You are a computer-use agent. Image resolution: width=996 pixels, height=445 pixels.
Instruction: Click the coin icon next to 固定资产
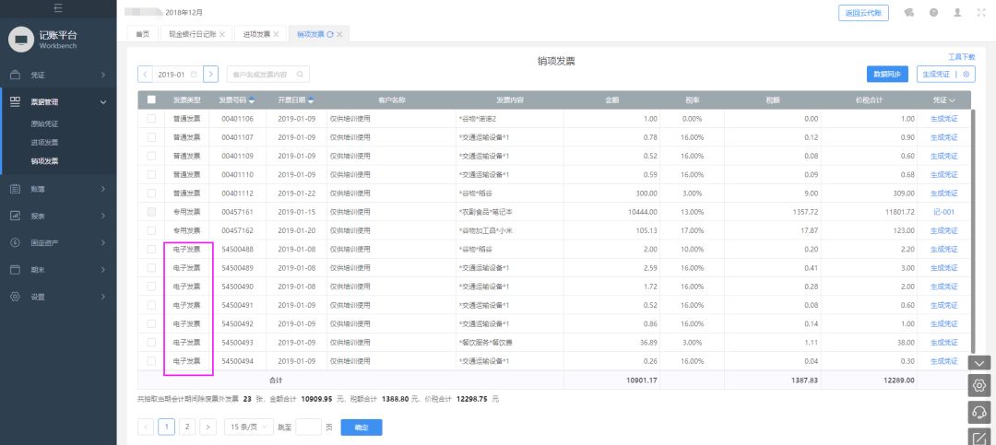pyautogui.click(x=16, y=242)
